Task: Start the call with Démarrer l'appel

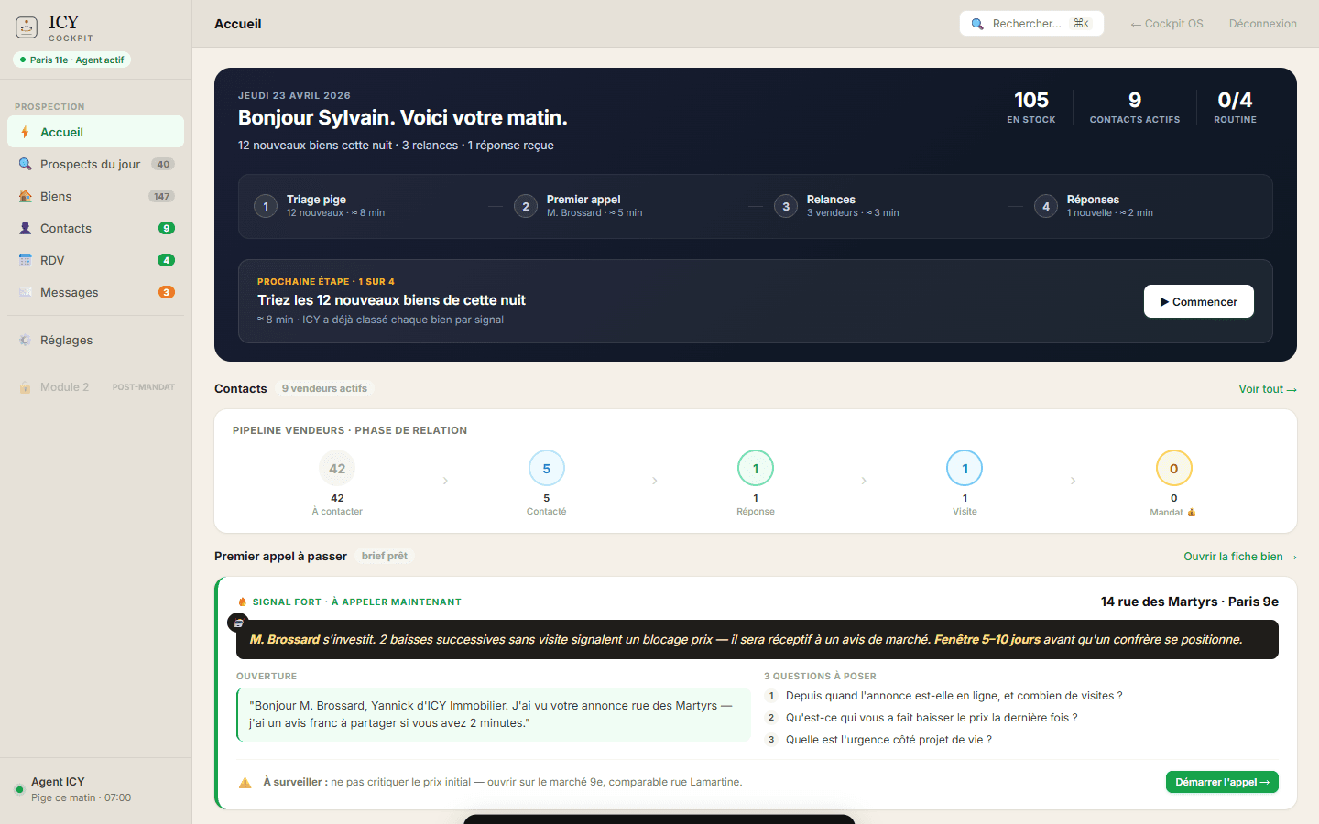Action: tap(1221, 782)
